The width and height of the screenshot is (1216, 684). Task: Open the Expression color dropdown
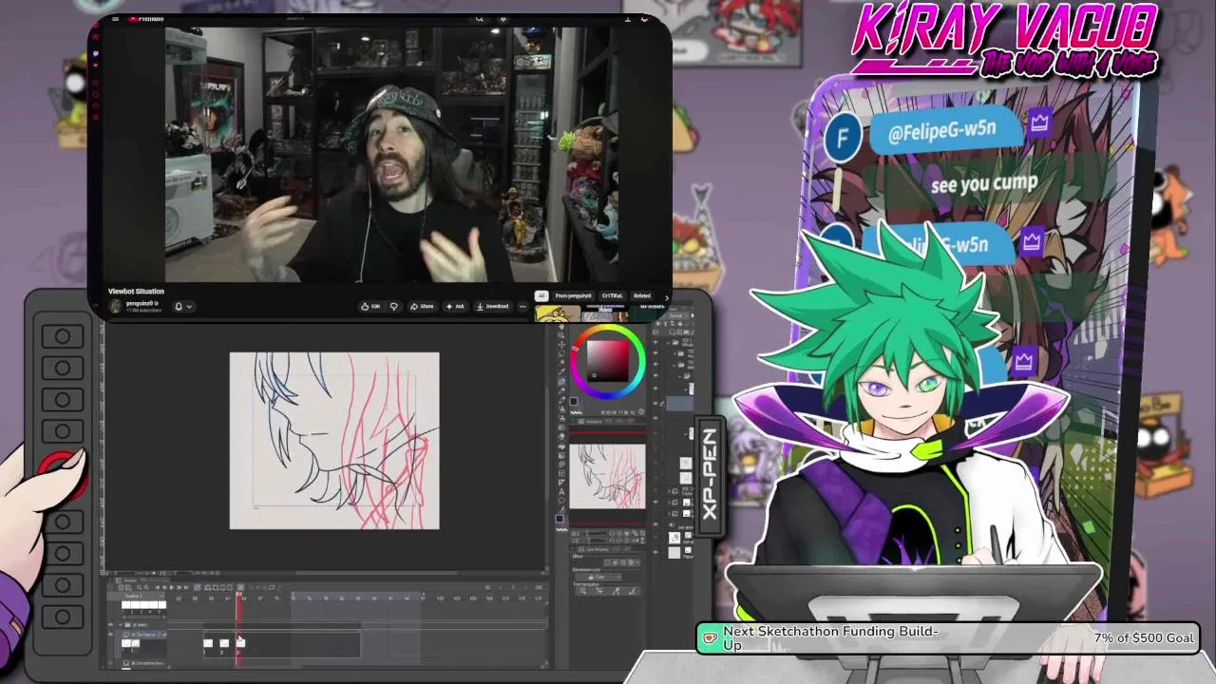(x=600, y=577)
